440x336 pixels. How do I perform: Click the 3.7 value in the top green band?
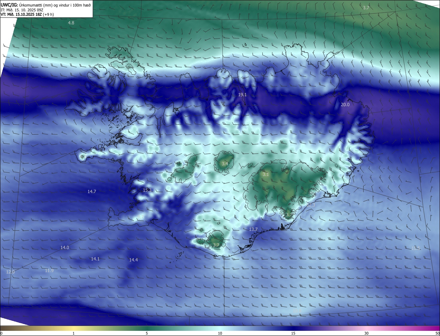click(366, 8)
